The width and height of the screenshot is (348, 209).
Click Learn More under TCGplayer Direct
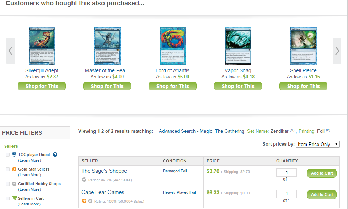[30, 160]
